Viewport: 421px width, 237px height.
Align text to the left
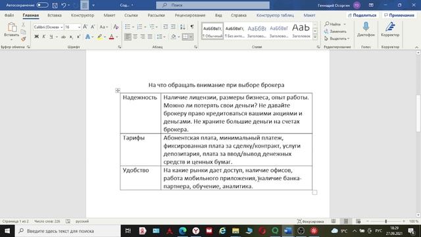[x=128, y=37]
